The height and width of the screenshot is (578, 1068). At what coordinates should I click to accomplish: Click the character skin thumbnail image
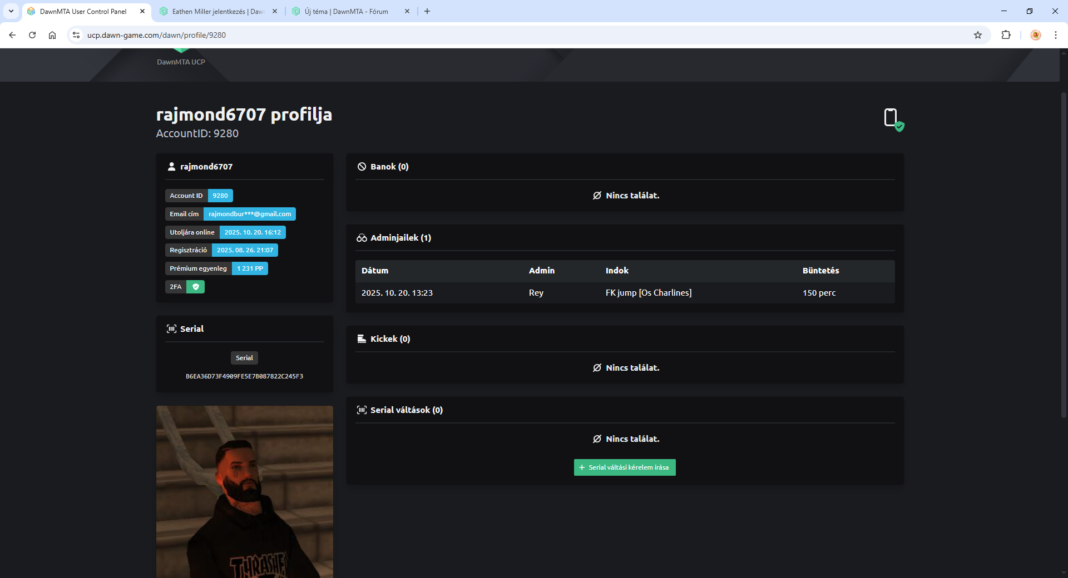click(245, 491)
